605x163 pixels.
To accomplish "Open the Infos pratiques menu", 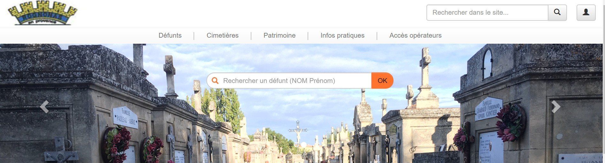I will click(342, 35).
